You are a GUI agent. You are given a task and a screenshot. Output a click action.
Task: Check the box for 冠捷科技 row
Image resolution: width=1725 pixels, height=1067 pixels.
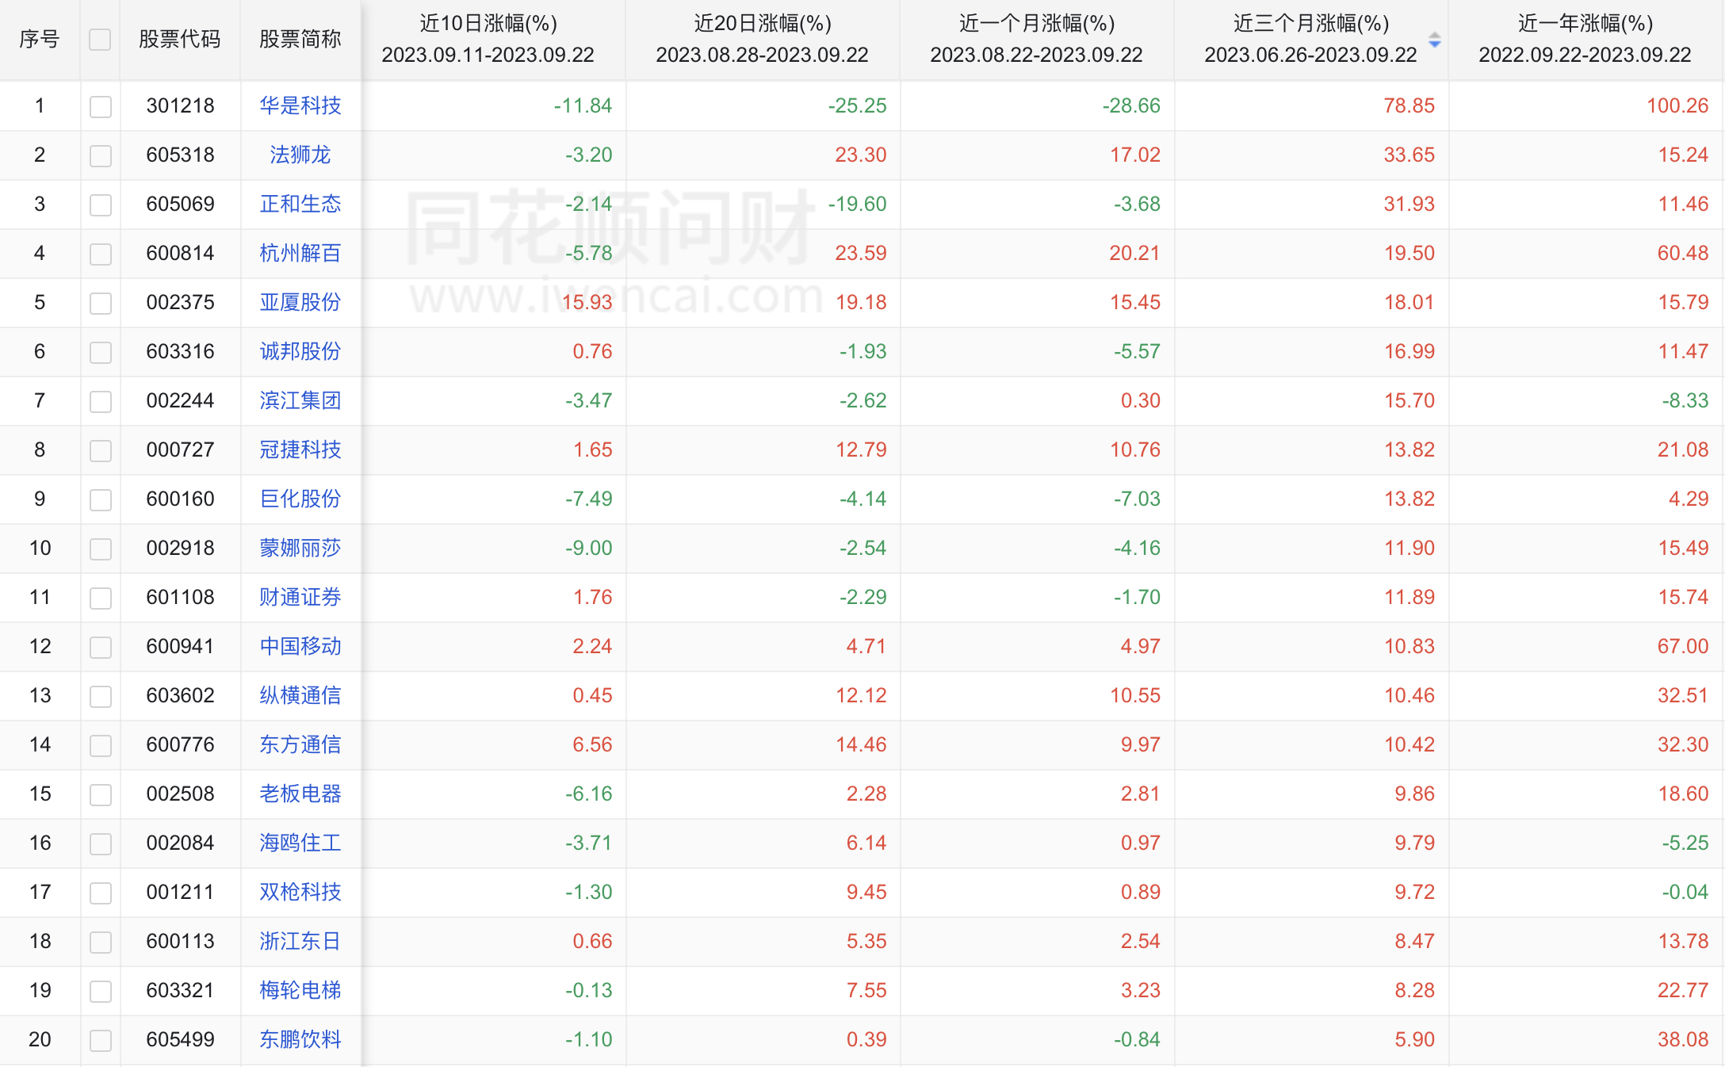pos(101,450)
